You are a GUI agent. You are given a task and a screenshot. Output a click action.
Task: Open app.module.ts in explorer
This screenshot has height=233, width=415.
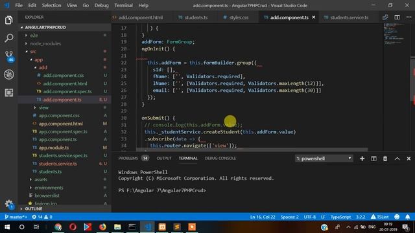tap(64, 148)
